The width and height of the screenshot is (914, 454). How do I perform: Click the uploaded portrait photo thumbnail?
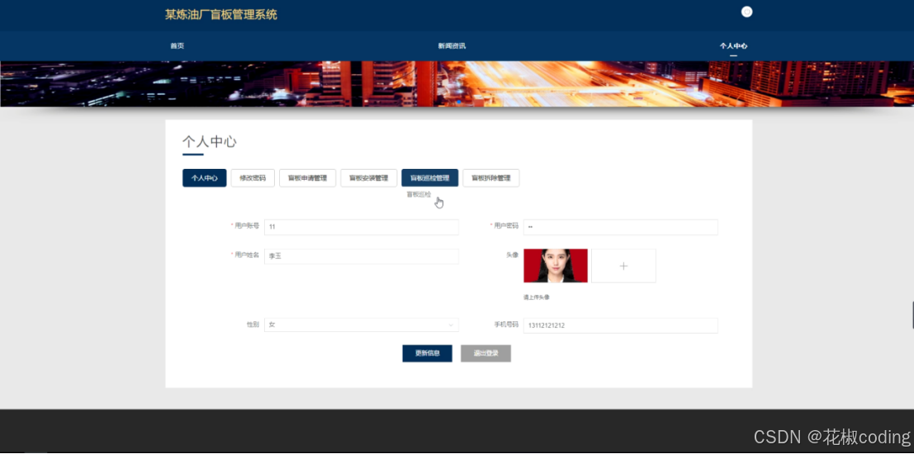coord(556,266)
